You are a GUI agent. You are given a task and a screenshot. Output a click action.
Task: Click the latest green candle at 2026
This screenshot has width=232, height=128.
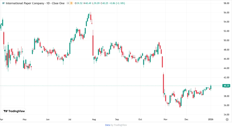click(211, 87)
